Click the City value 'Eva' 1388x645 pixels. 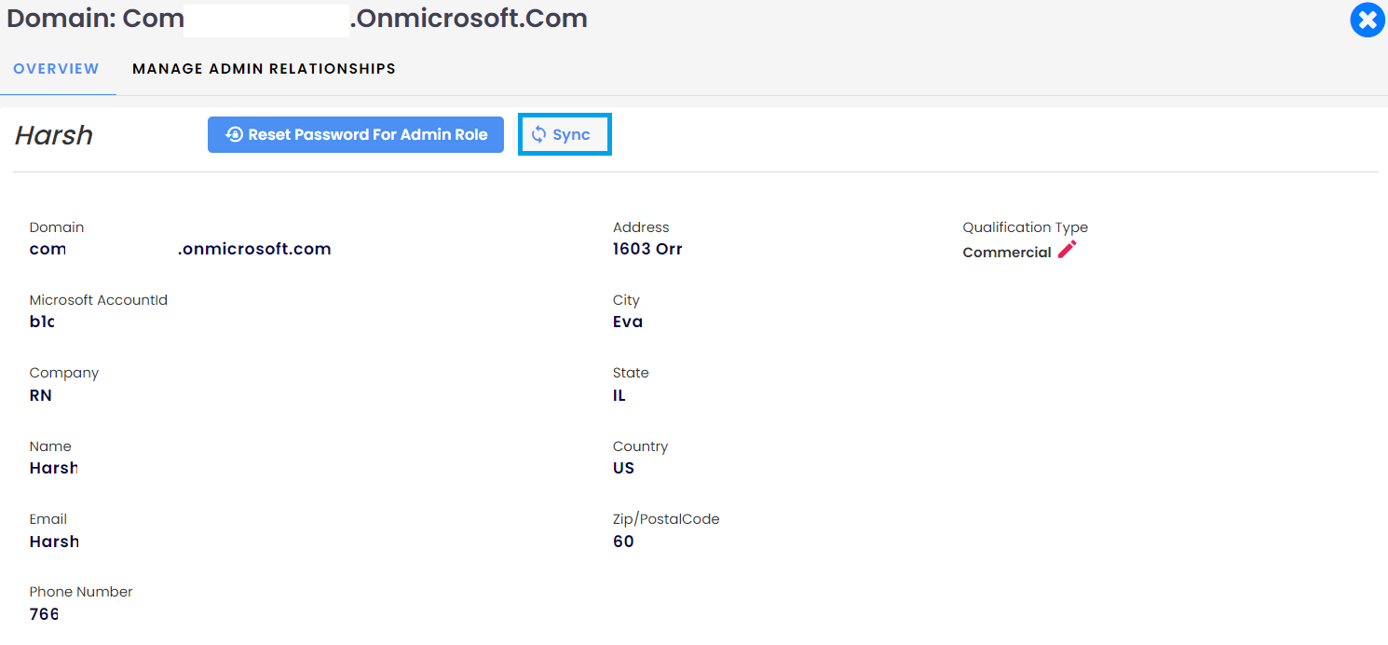[628, 322]
